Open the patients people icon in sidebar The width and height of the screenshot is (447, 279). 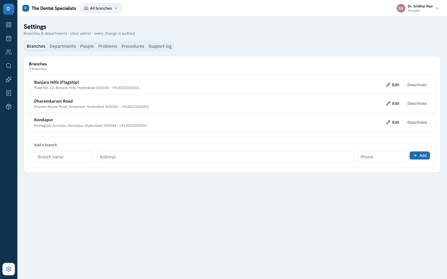click(9, 52)
